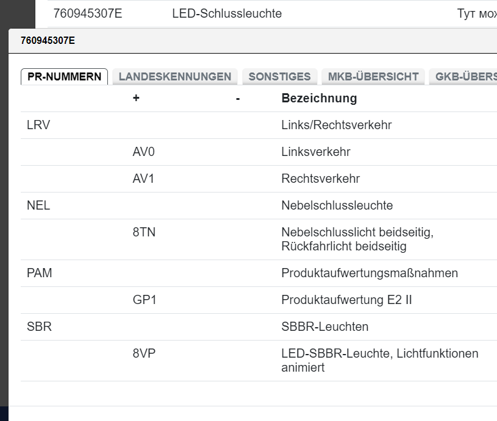
Task: Click the Bezeichnung column header
Action: pyautogui.click(x=319, y=99)
